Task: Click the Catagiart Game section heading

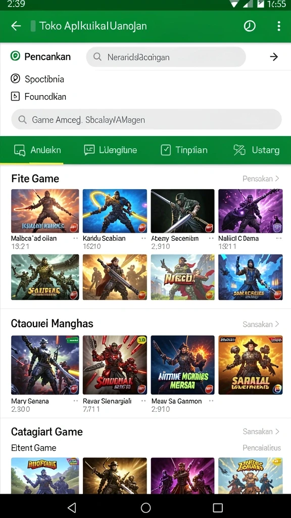Action: click(47, 432)
